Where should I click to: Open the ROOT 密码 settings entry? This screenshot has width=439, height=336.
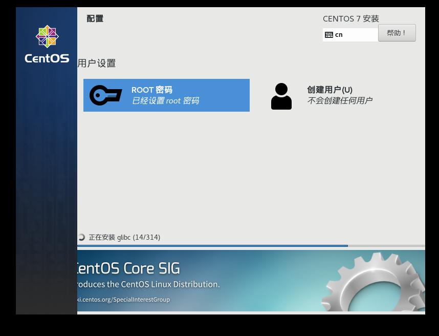pyautogui.click(x=166, y=95)
